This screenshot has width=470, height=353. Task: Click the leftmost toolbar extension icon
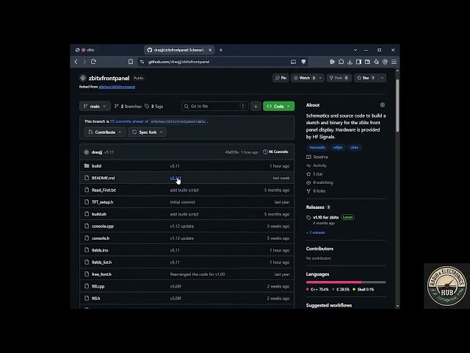(332, 62)
